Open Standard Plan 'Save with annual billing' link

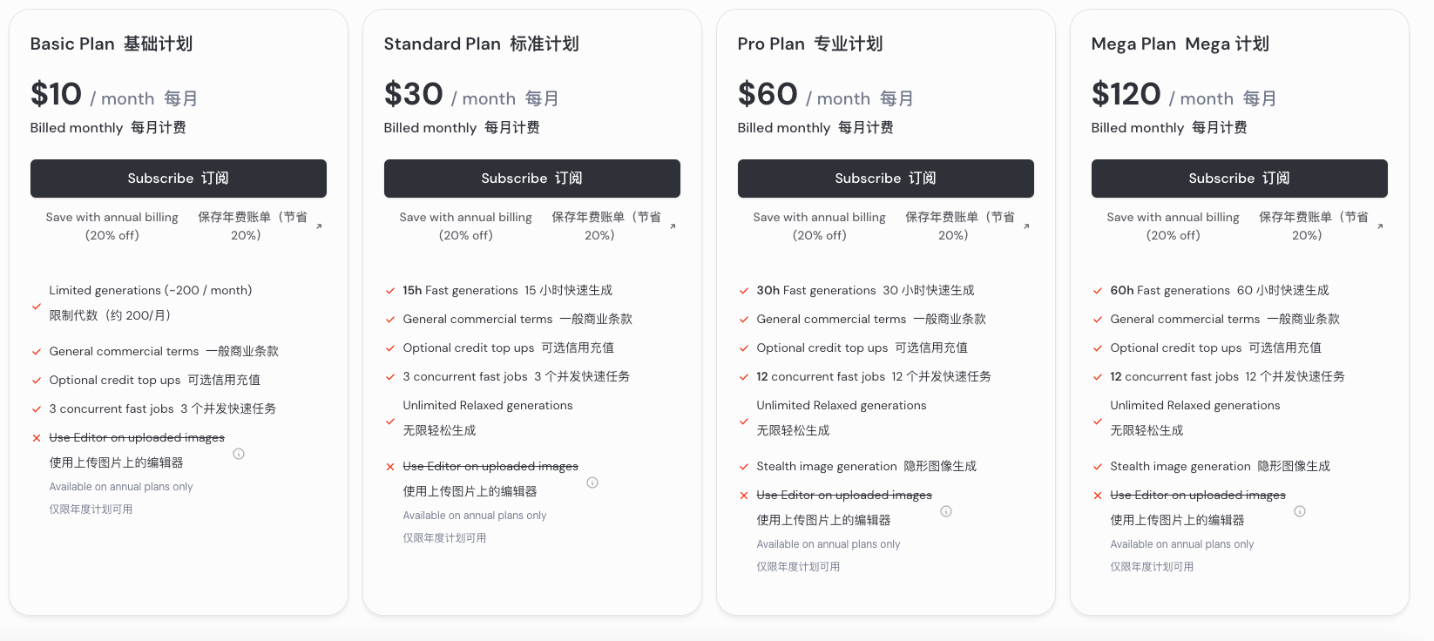[x=531, y=226]
